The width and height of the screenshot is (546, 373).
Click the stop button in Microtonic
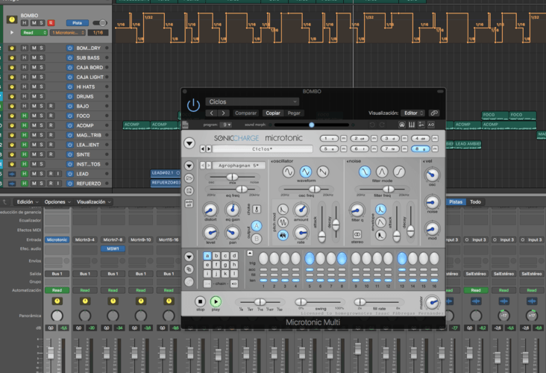tap(200, 301)
